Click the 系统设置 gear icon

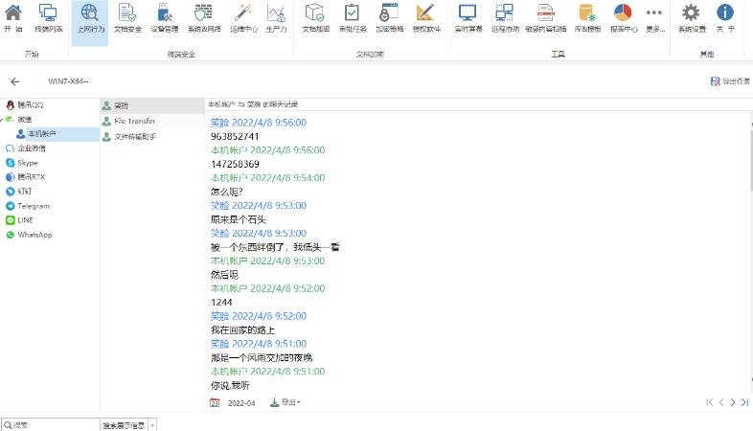pyautogui.click(x=691, y=18)
